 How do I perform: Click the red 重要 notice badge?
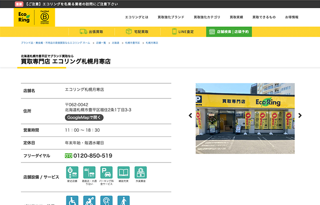click(x=19, y=4)
